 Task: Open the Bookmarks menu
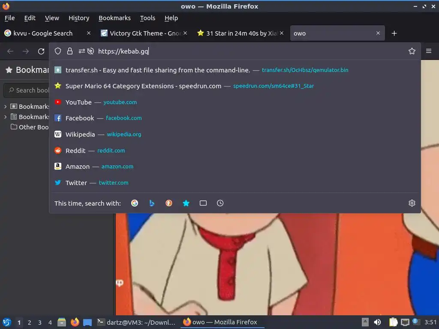pyautogui.click(x=114, y=18)
